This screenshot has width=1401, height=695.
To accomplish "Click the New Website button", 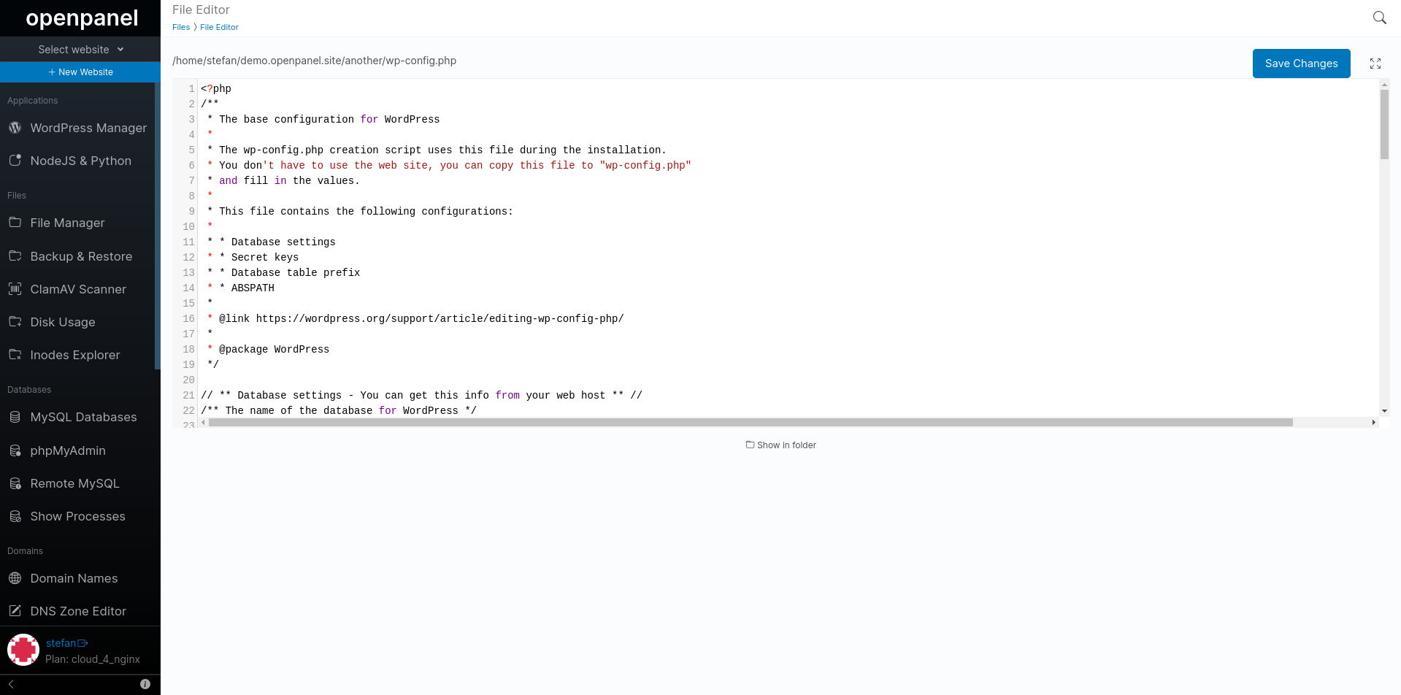I will pyautogui.click(x=80, y=72).
